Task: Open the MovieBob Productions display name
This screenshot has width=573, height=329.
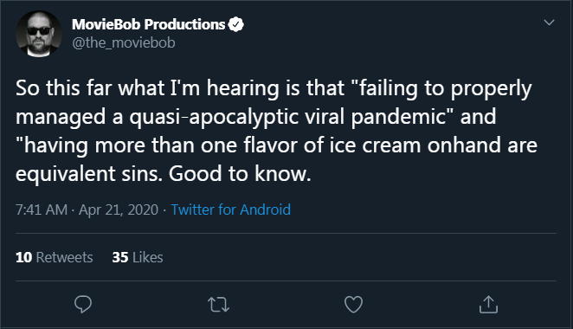Action: pos(148,24)
